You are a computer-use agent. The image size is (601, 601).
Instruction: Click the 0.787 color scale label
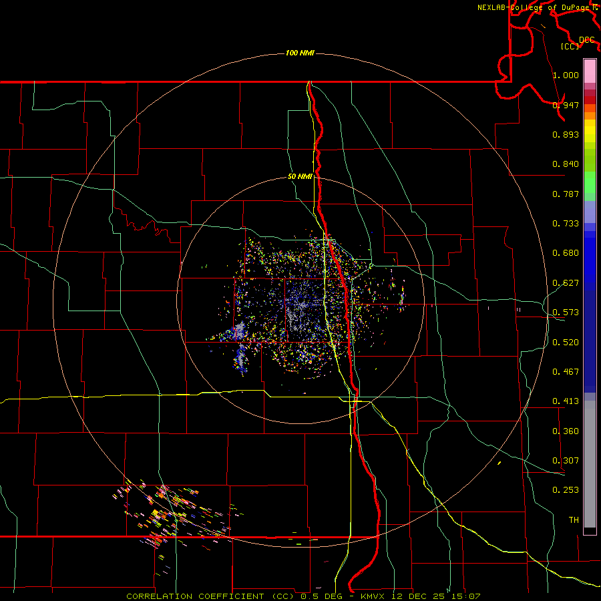pyautogui.click(x=566, y=194)
